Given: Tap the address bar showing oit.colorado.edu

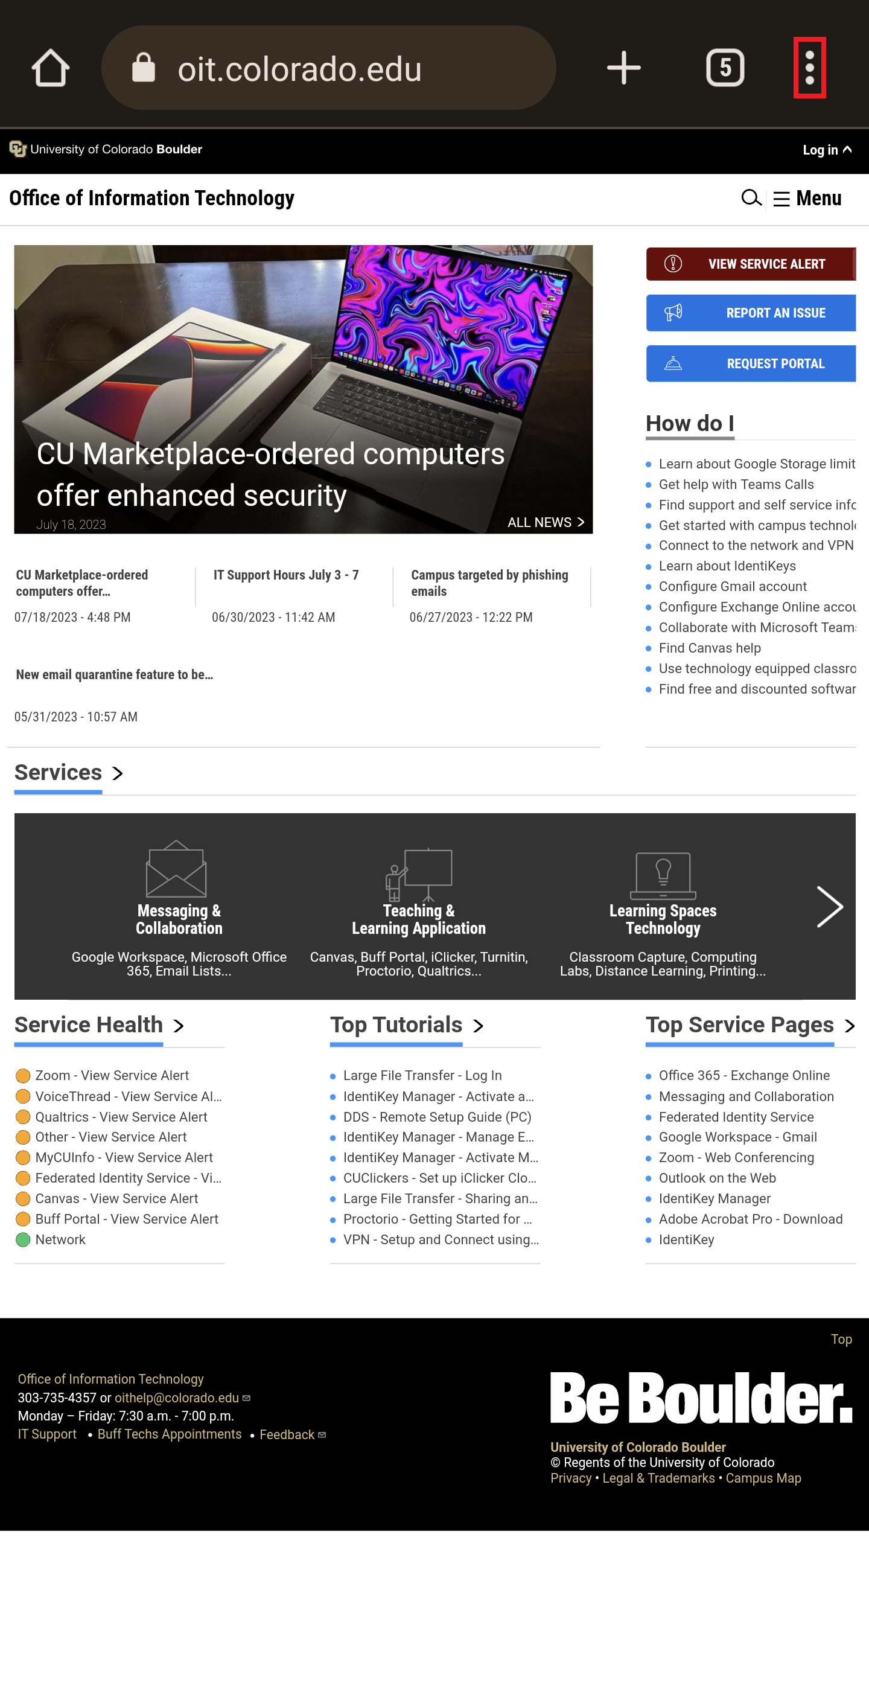Looking at the screenshot, I should point(329,68).
